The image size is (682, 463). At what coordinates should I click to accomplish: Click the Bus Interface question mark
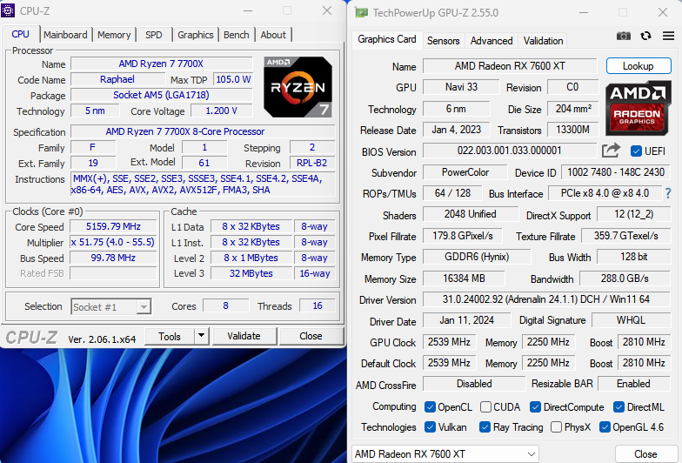(668, 193)
